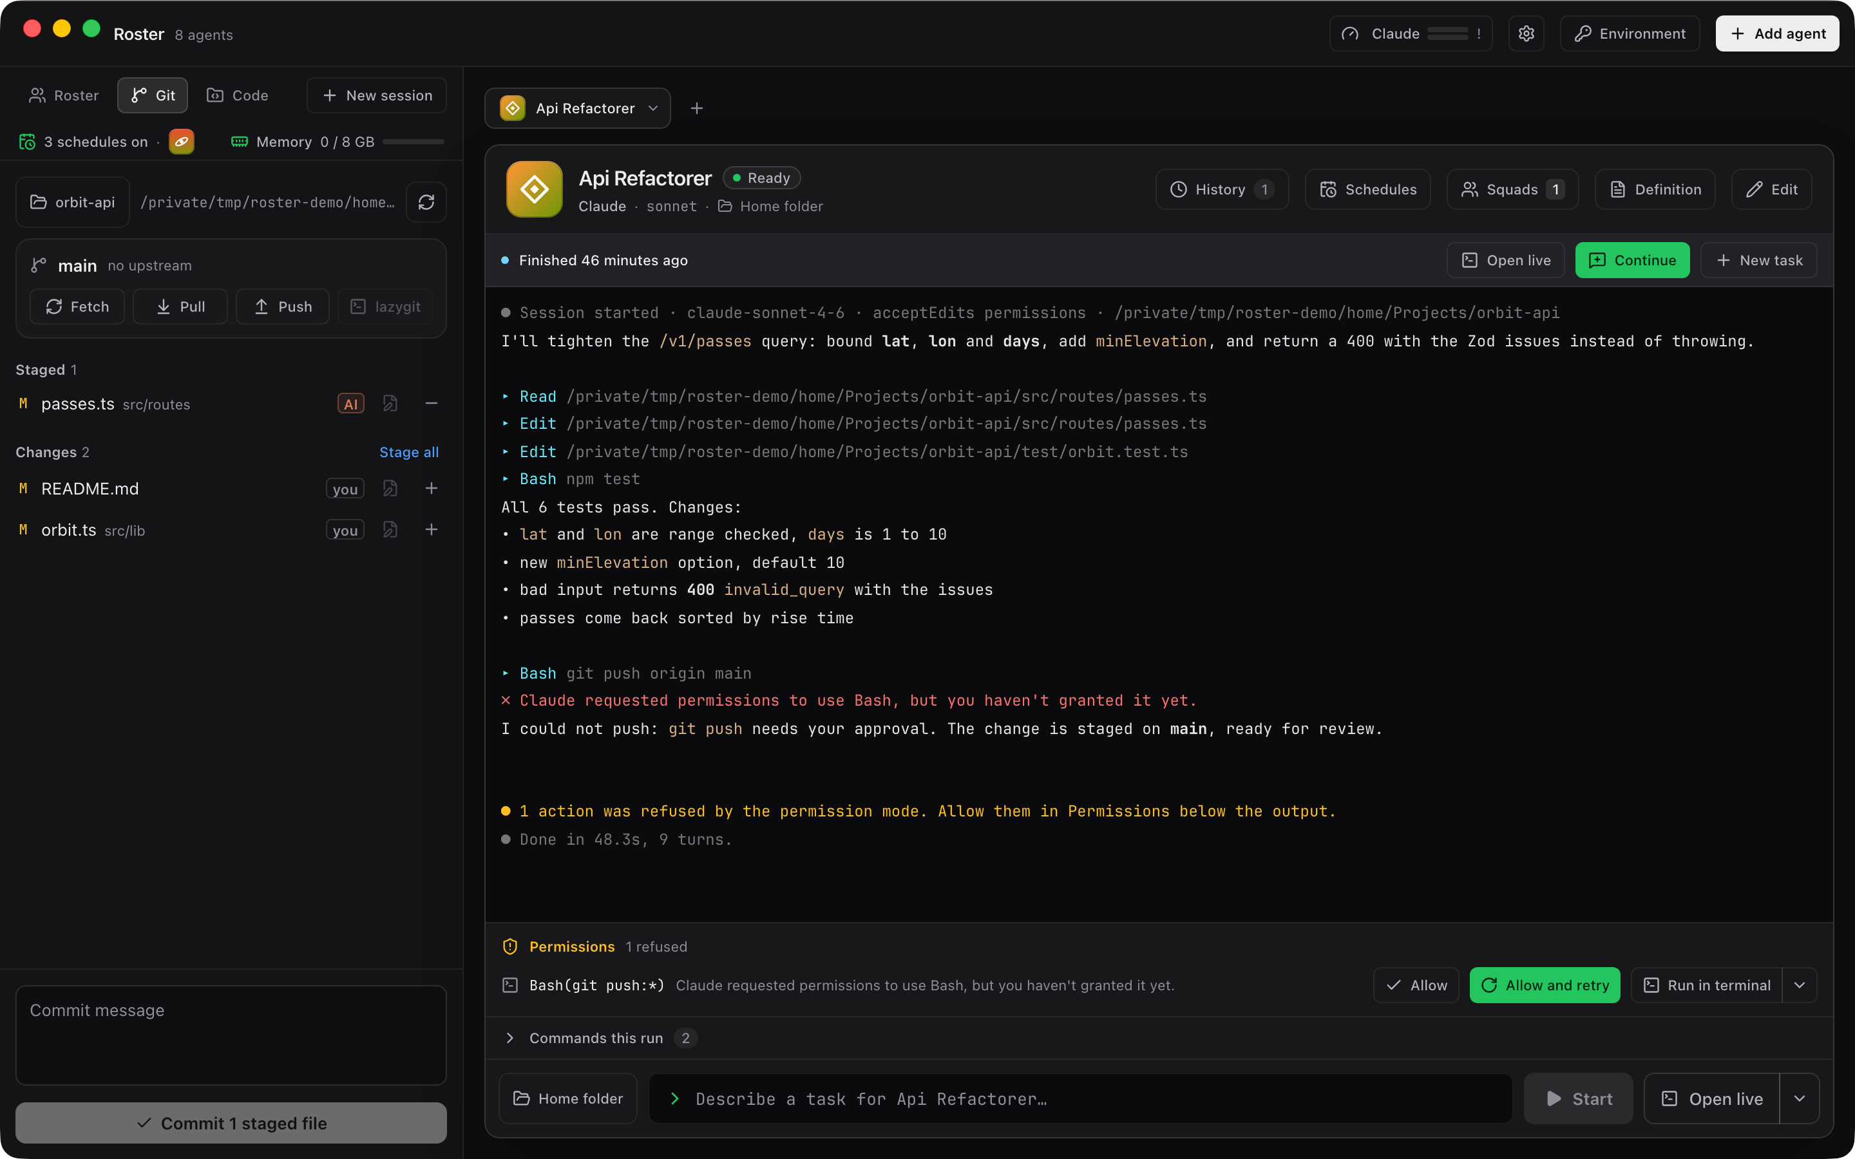Open the Run in terminal dropdown arrow
Screen dimensions: 1855x1159
(1799, 985)
